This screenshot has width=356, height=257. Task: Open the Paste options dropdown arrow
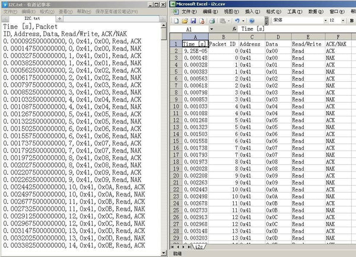pyautogui.click(x=228, y=21)
